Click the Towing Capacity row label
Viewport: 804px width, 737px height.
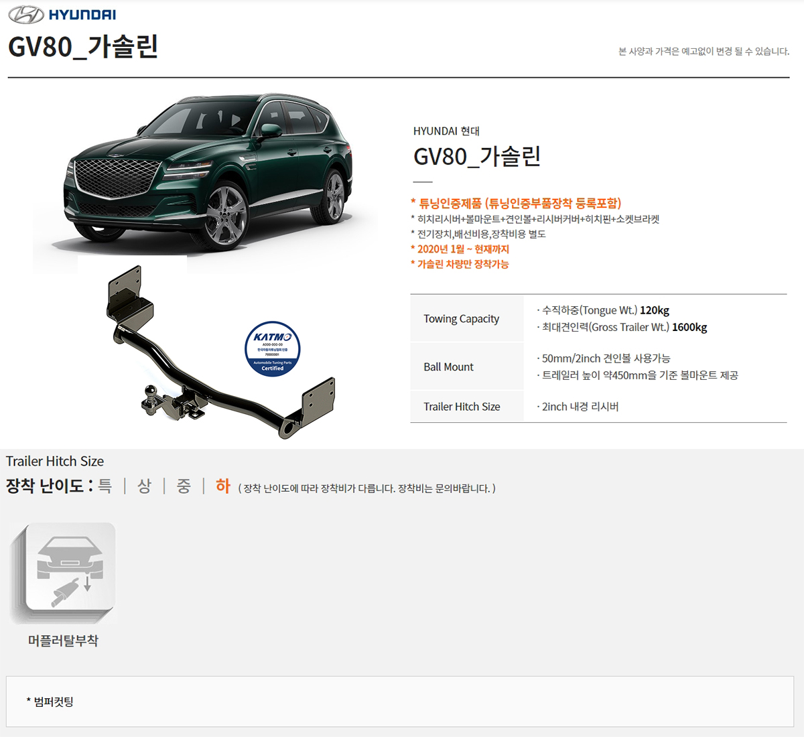click(x=462, y=319)
